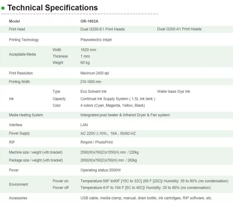This screenshot has width=233, height=203.
Task: Select the OR-1602A model name
Action: pos(89,21)
